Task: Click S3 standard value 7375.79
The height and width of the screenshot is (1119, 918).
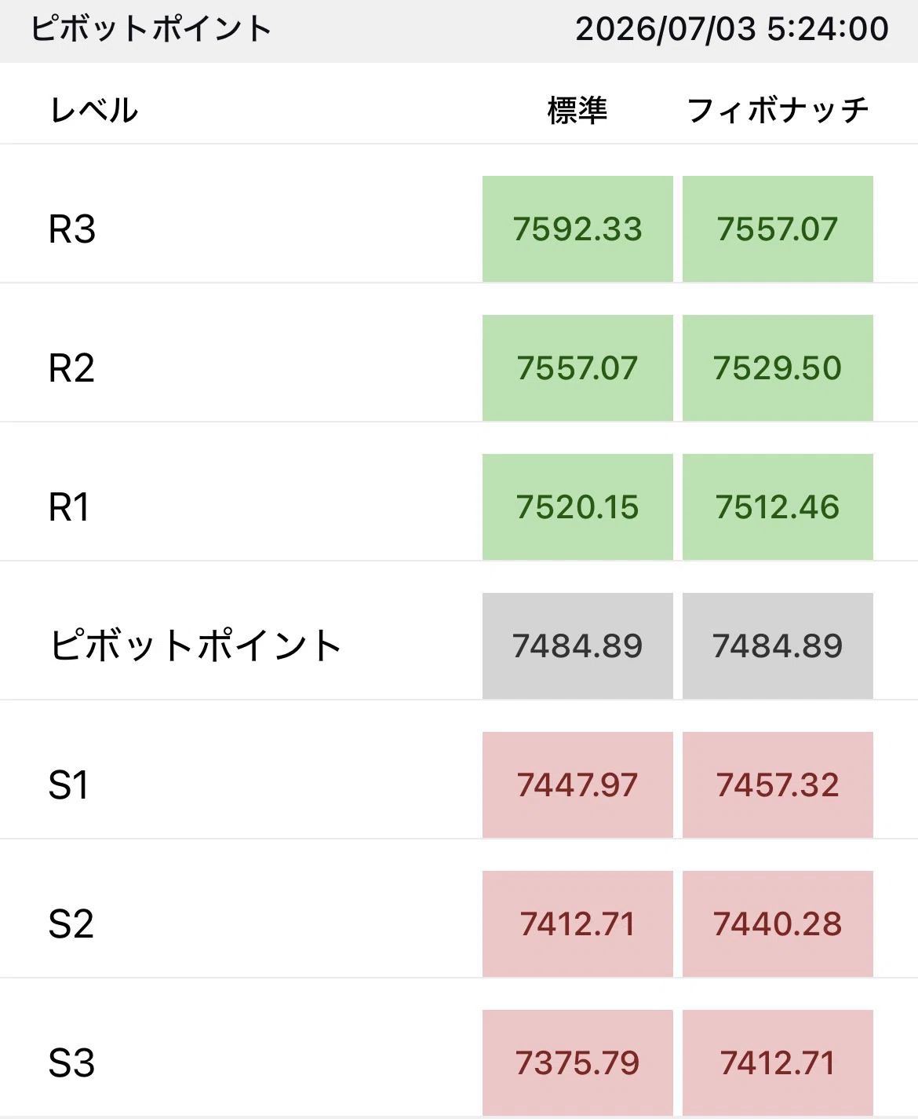Action: click(x=577, y=1062)
